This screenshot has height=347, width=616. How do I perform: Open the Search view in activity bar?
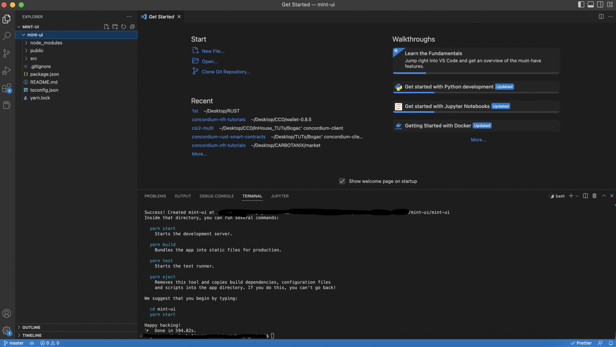(x=7, y=36)
